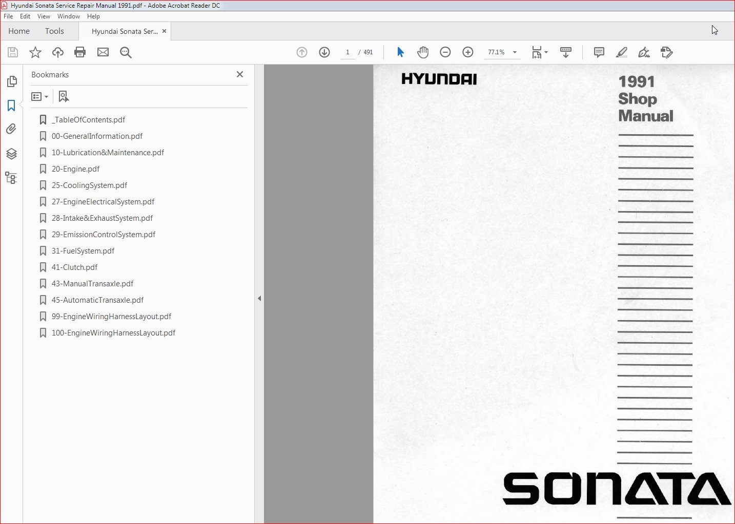
Task: Open the 27-EngineElectricalSystem.pdf bookmark
Action: (103, 202)
